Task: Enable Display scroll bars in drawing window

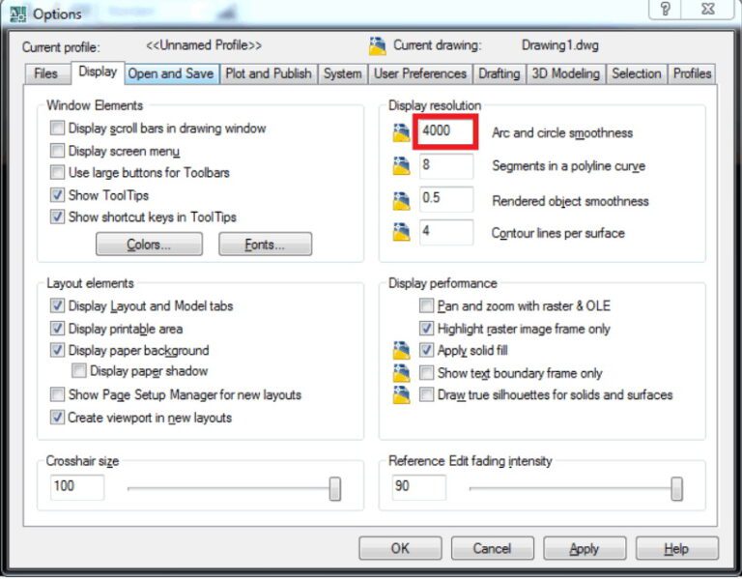Action: point(57,128)
